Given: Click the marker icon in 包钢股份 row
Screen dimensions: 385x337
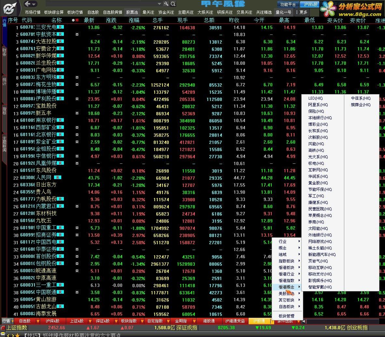Looking at the screenshot, I should 77,263.
